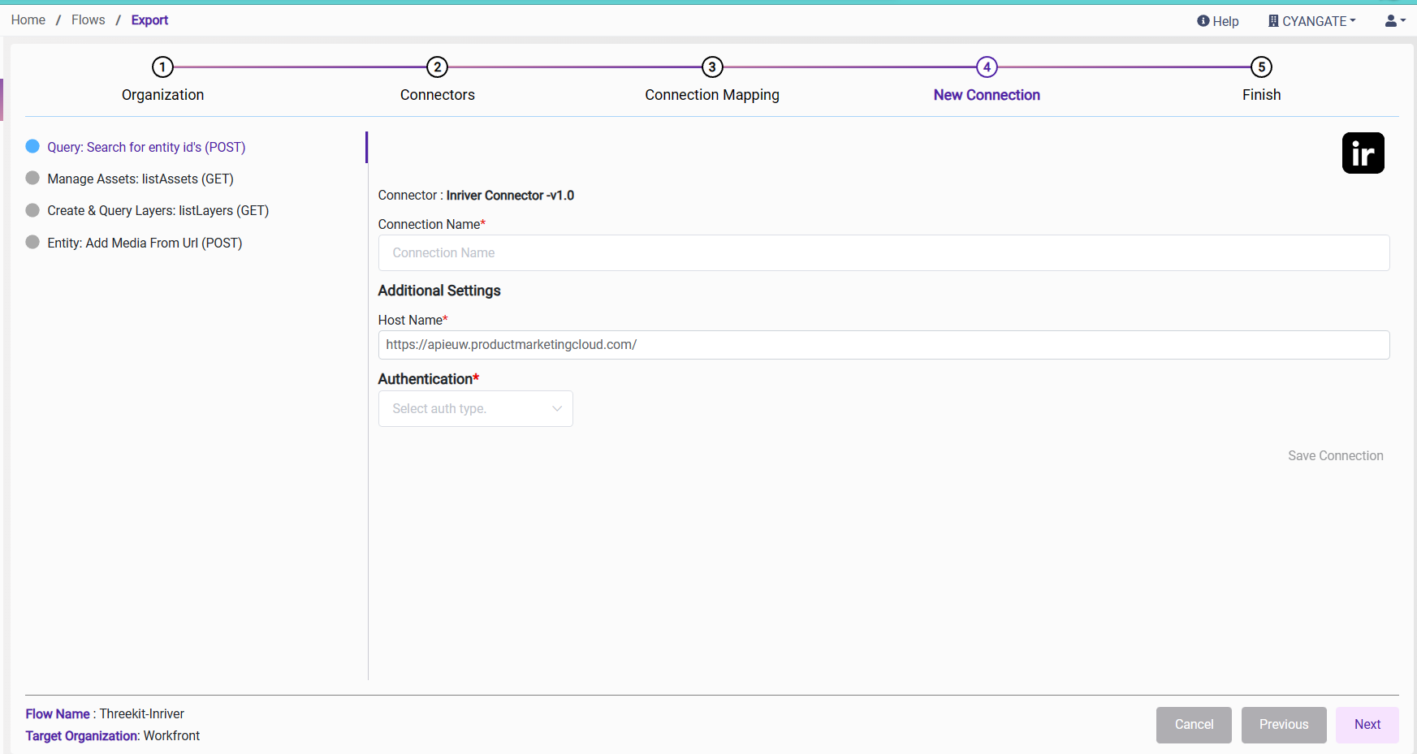
Task: Go to Home breadcrumb
Action: (x=28, y=20)
